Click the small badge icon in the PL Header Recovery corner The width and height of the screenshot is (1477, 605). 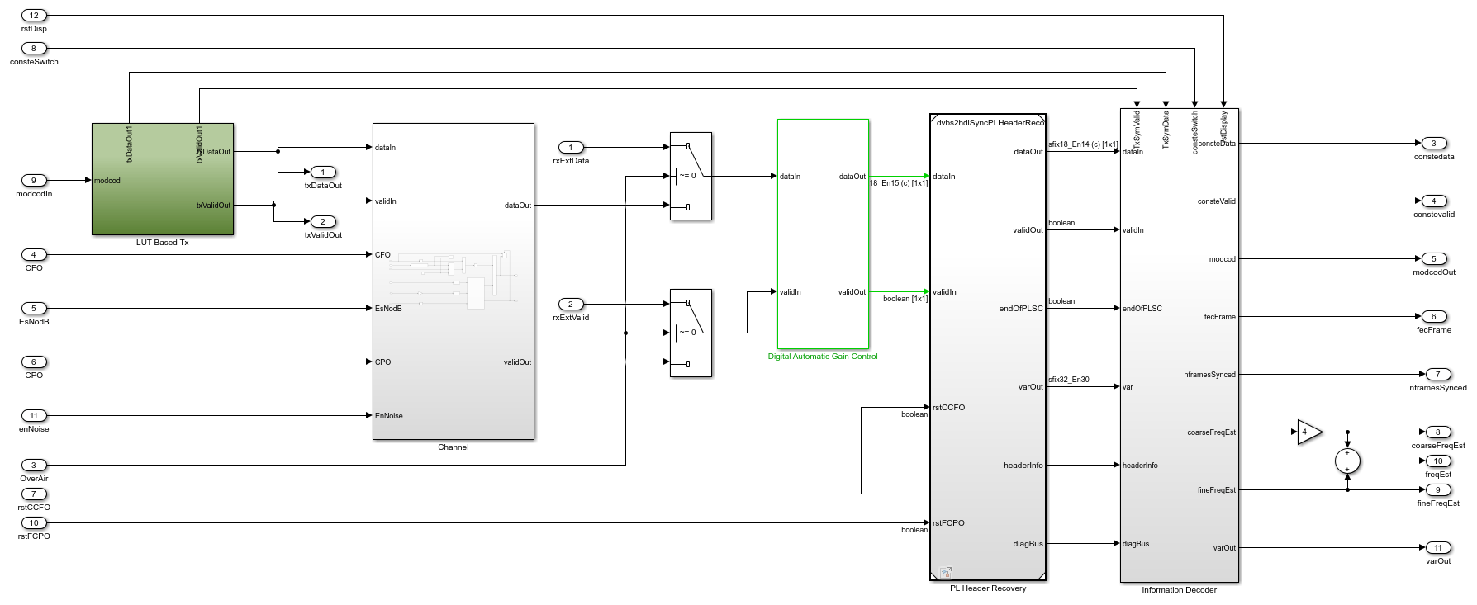[946, 572]
